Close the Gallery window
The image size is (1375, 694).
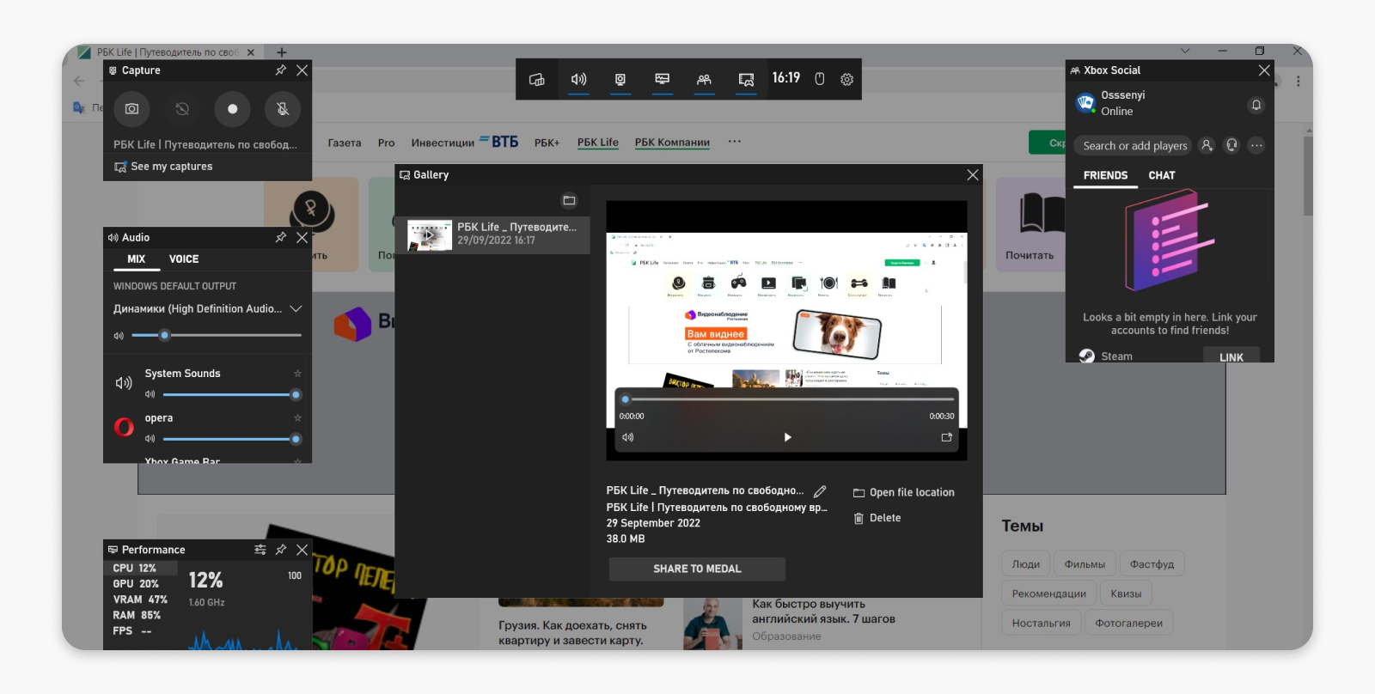[x=973, y=174]
